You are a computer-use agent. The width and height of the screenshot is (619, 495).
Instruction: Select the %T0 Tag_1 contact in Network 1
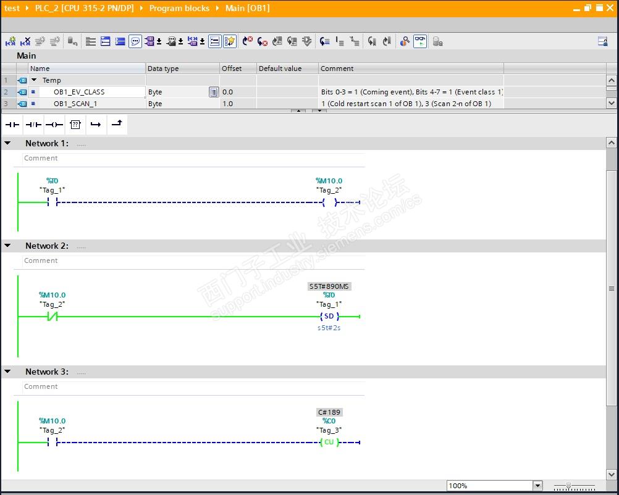pyautogui.click(x=53, y=202)
